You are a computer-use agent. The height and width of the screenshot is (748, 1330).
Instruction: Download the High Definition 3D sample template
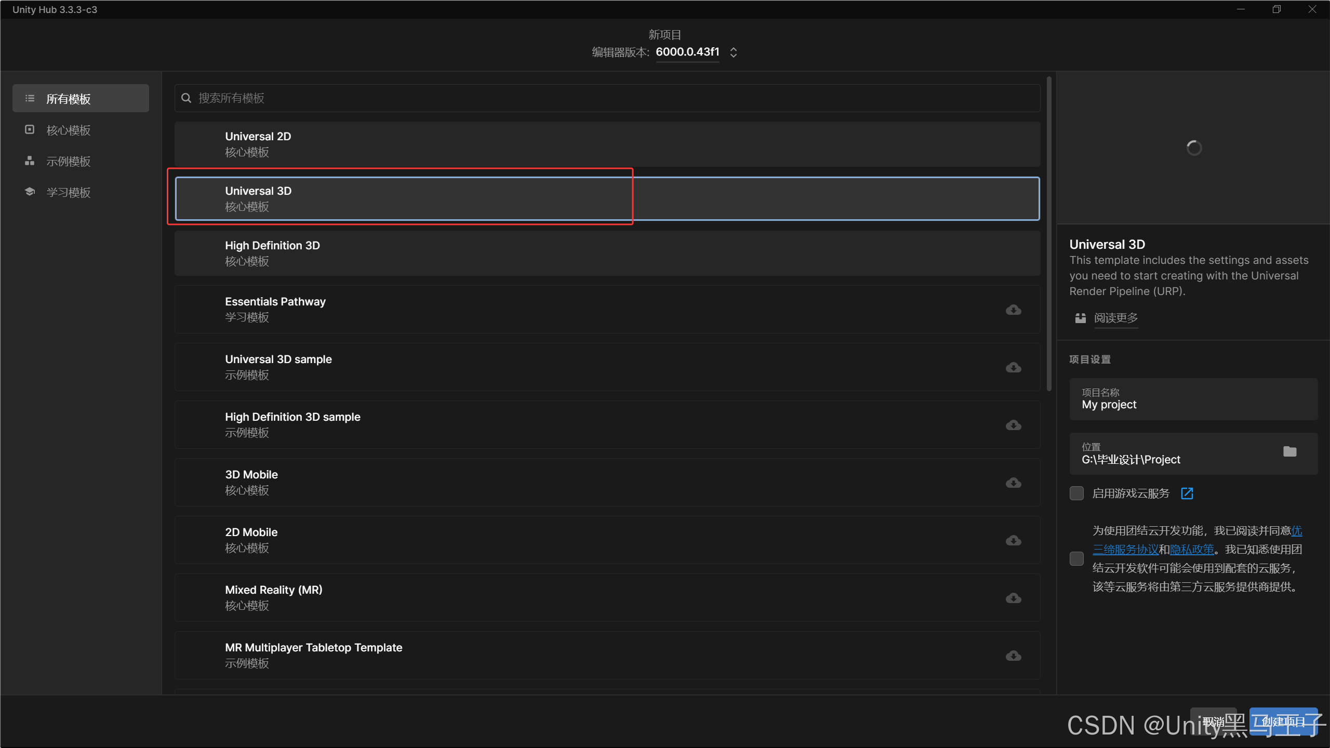[x=1013, y=425]
